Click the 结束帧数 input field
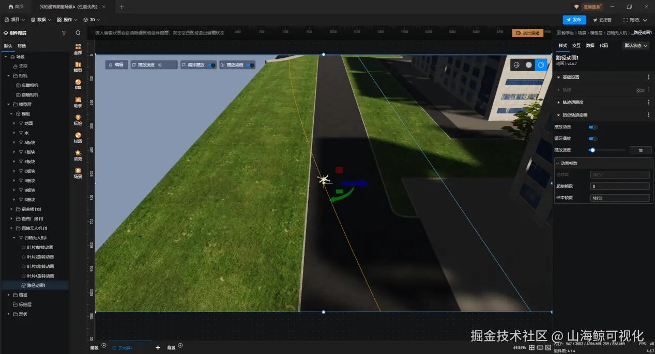655x354 pixels. pyautogui.click(x=619, y=198)
